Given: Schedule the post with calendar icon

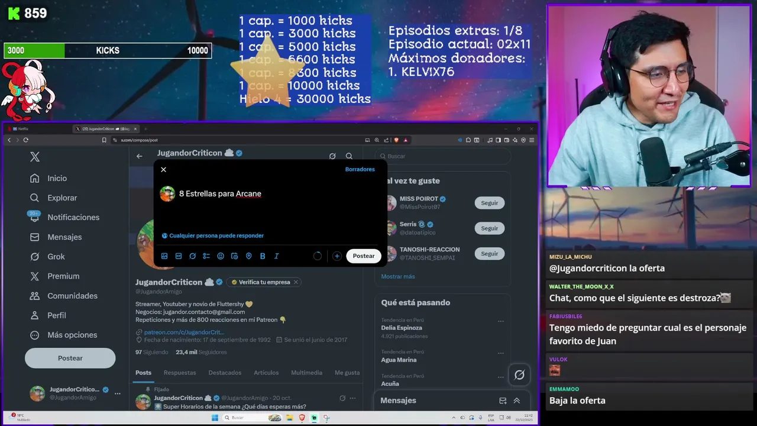Looking at the screenshot, I should click(234, 256).
